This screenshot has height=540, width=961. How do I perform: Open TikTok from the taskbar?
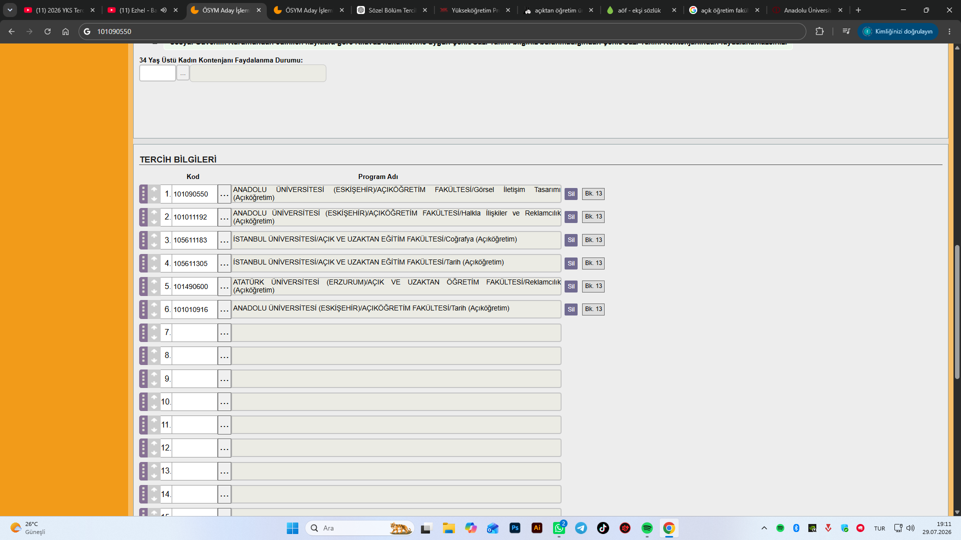click(x=603, y=528)
